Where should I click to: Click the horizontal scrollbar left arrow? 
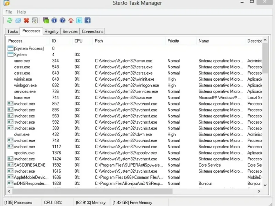(x=9, y=191)
